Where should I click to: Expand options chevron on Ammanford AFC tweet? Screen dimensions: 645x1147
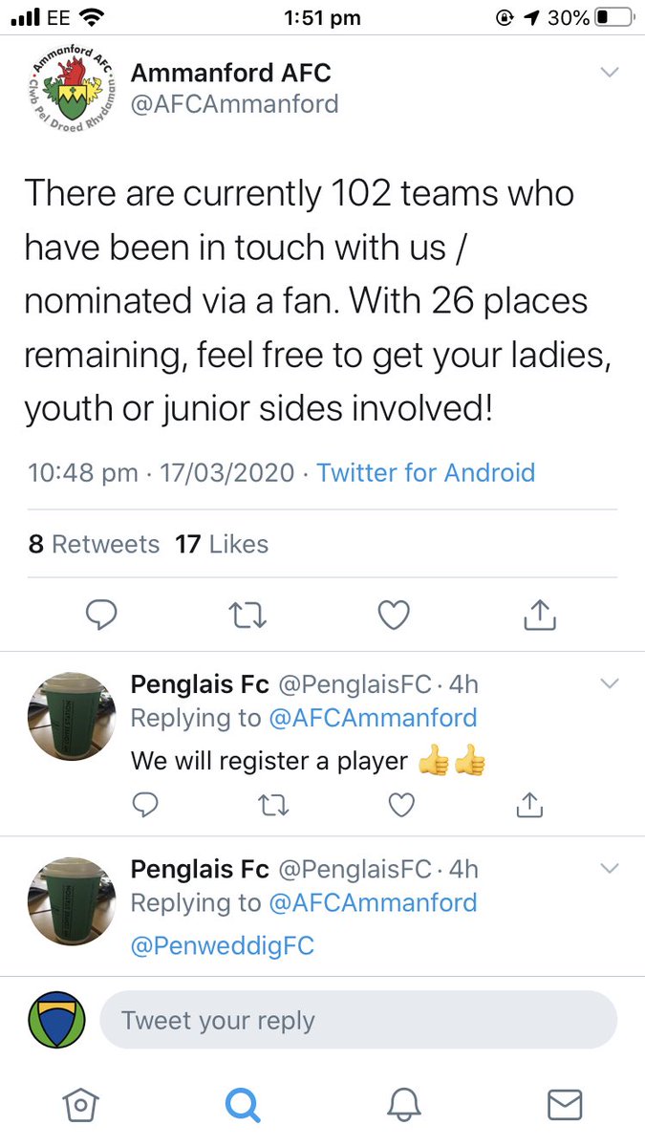coord(609,73)
